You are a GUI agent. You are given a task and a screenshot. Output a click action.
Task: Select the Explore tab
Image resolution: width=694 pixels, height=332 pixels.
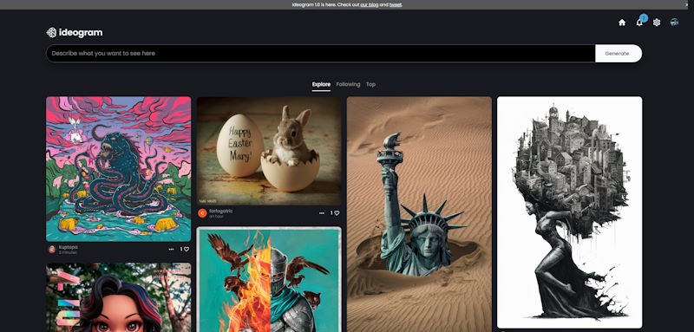click(321, 84)
